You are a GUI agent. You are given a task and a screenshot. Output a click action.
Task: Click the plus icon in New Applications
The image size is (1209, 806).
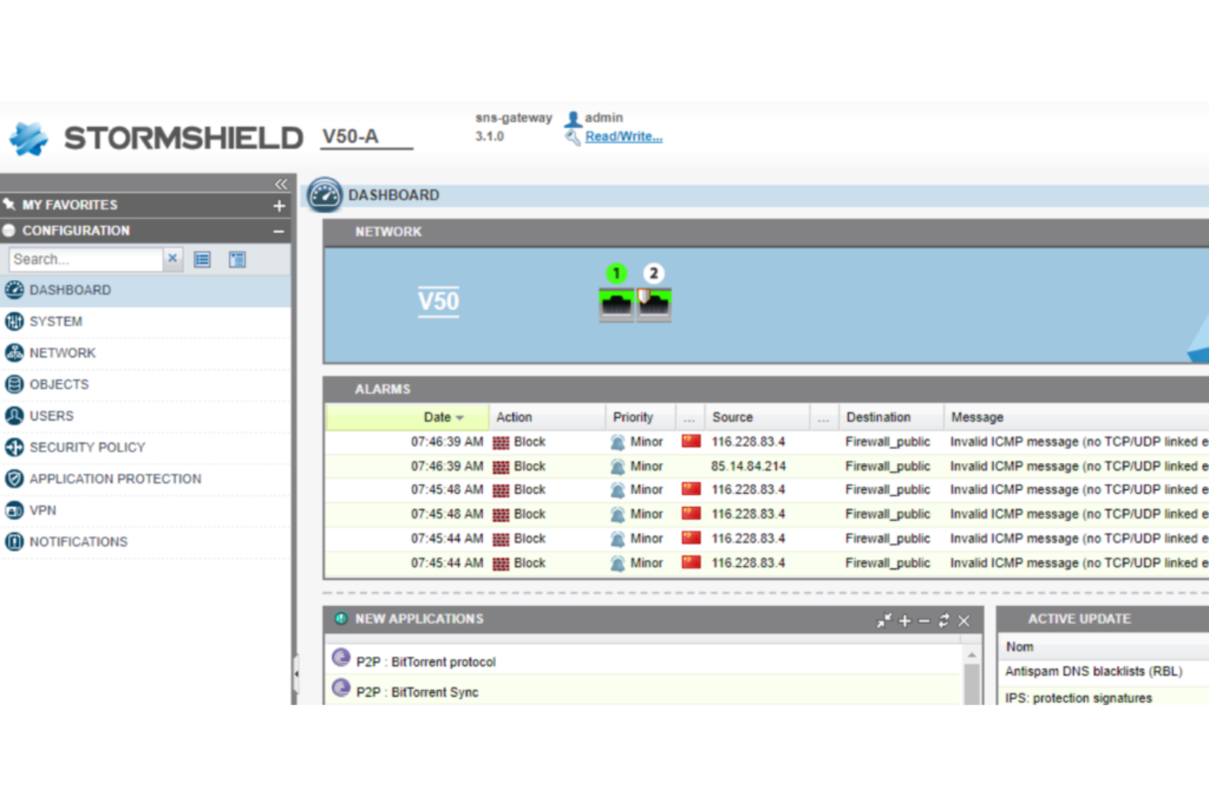click(x=904, y=621)
